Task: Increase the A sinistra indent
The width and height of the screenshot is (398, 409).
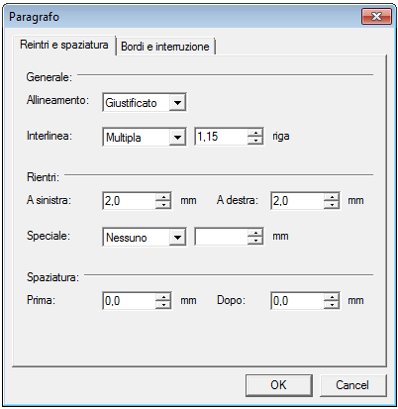Action: [x=163, y=197]
